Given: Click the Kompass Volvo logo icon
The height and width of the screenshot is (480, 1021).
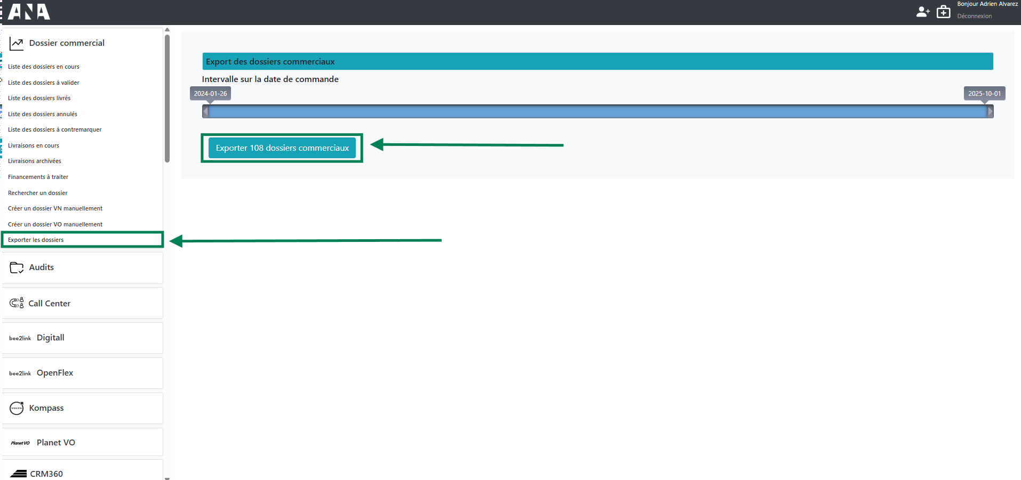Looking at the screenshot, I should click(x=17, y=408).
